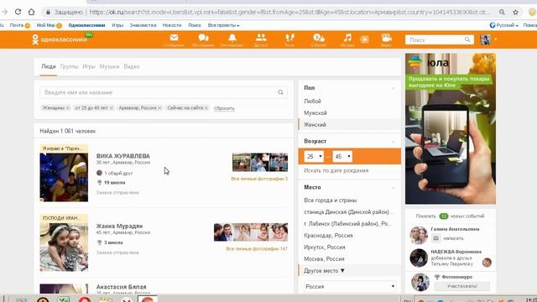Collapse the 'Пол' filter section
This screenshot has width=537, height=302.
pyautogui.click(x=393, y=88)
